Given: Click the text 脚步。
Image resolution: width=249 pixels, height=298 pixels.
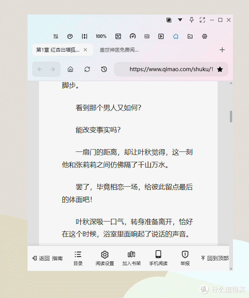Looking at the screenshot, I should tap(70, 85).
